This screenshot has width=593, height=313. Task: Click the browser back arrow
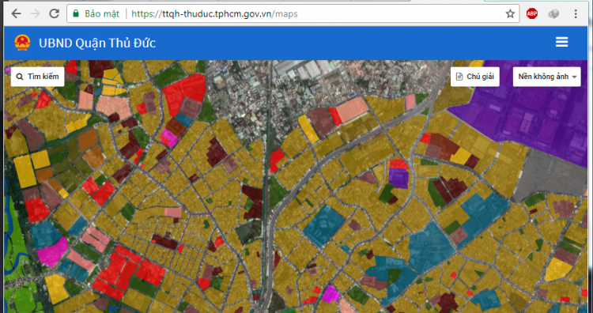pyautogui.click(x=16, y=14)
